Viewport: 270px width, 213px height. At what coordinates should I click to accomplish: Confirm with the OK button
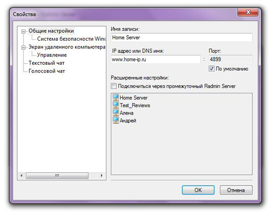198,190
